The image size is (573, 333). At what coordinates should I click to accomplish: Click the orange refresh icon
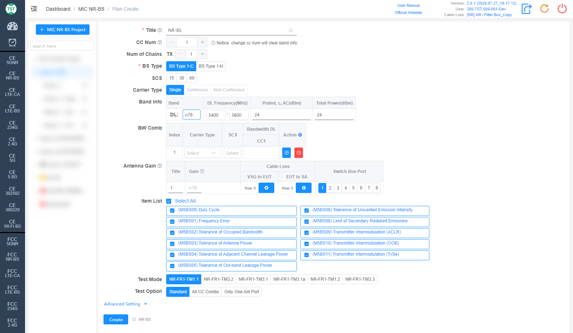544,9
